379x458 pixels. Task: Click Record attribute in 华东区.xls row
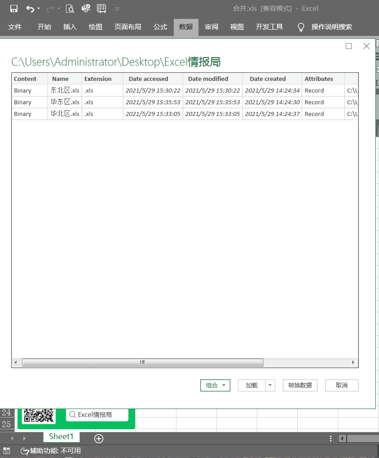[323, 102]
